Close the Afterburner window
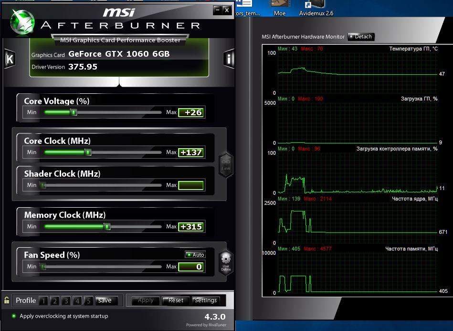This screenshot has width=453, height=331. (x=227, y=10)
